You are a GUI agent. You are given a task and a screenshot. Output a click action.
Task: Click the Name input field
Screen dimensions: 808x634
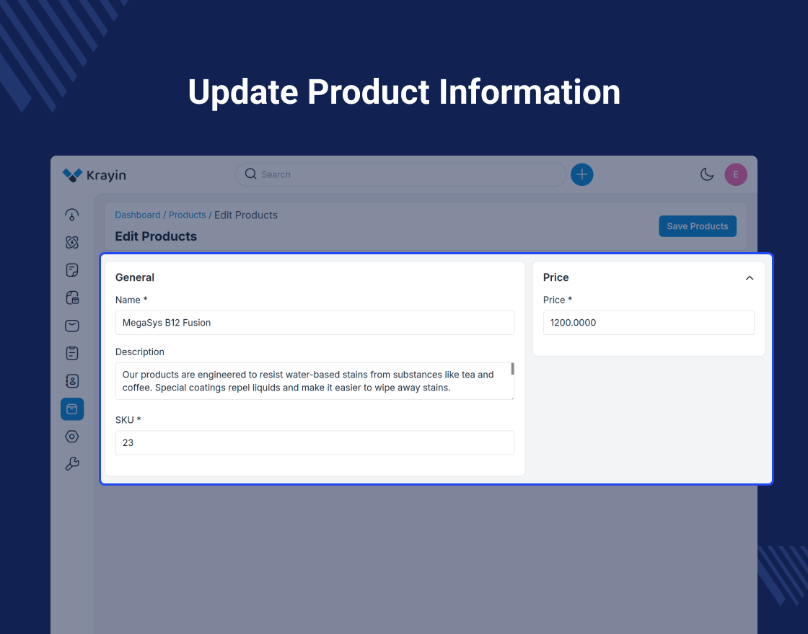click(315, 323)
